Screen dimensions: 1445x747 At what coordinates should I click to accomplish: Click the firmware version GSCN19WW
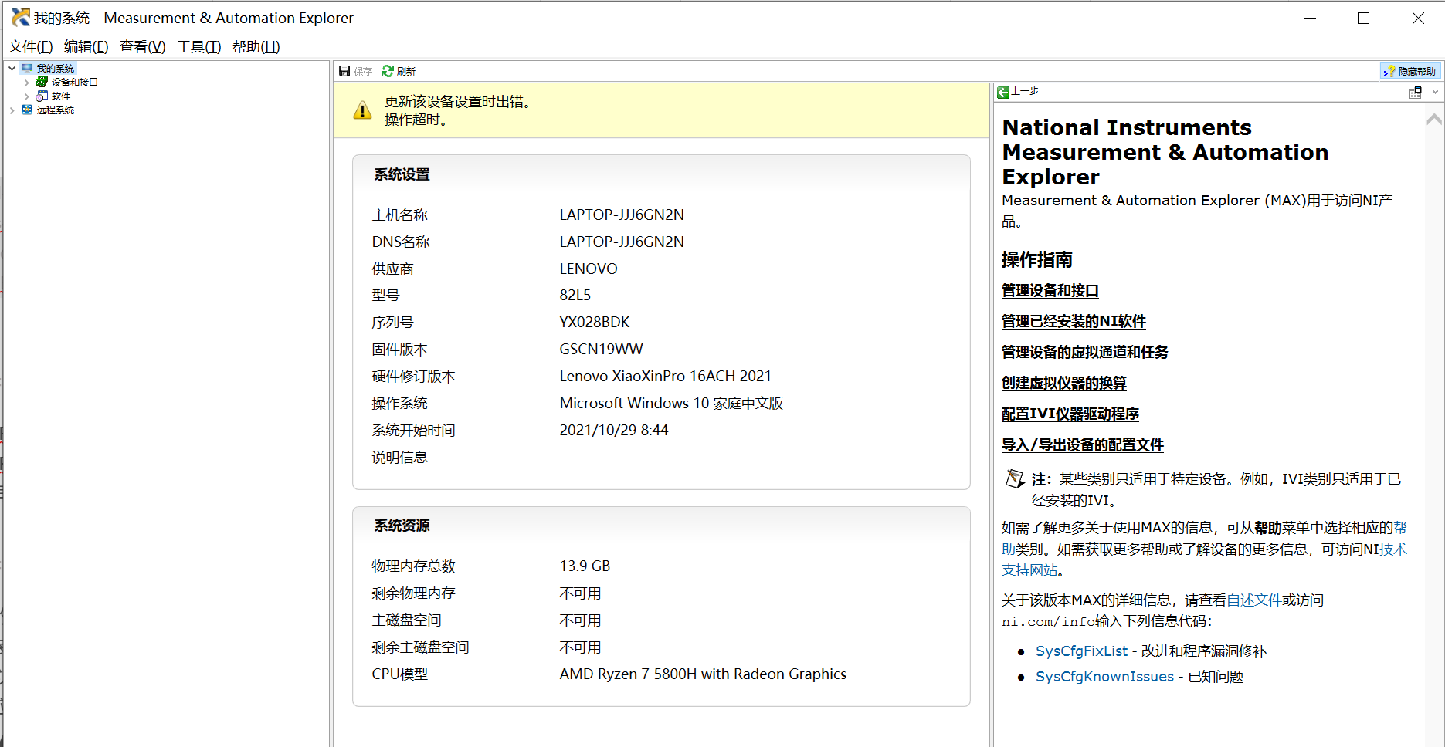tap(601, 350)
